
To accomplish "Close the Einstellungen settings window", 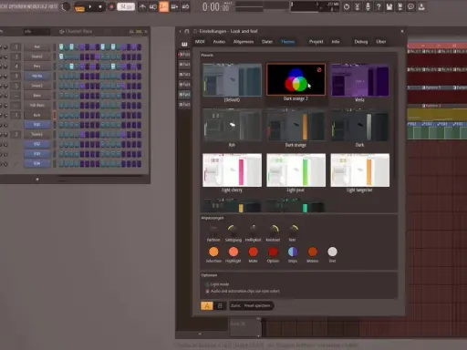I will click(402, 31).
